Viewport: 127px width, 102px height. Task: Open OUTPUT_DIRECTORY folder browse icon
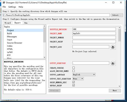click(x=113, y=63)
